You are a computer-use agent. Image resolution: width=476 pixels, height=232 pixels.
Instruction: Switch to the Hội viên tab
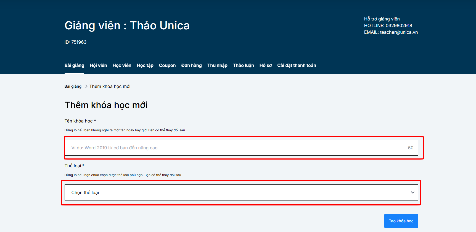(x=98, y=66)
